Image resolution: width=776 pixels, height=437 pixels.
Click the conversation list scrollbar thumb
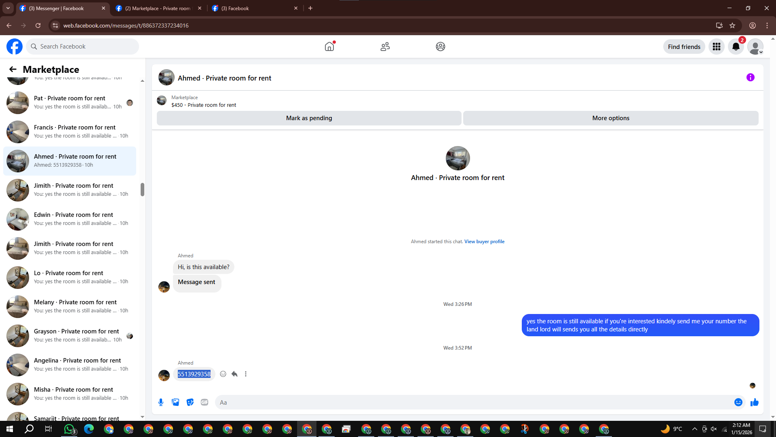[x=142, y=189]
